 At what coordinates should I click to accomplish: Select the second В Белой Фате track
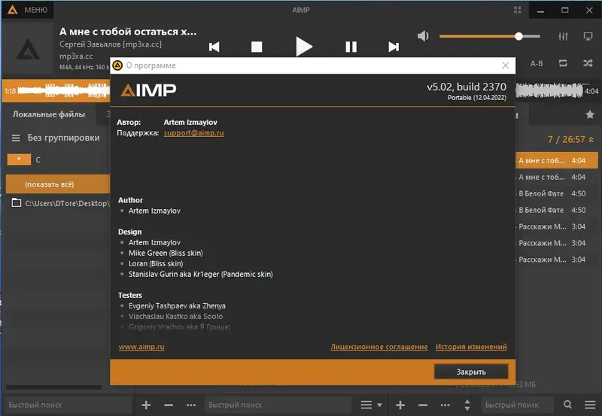tap(556, 210)
